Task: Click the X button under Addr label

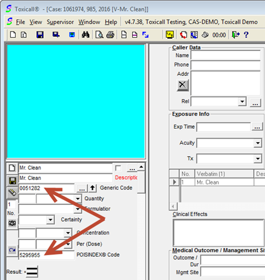Action: click(x=183, y=85)
